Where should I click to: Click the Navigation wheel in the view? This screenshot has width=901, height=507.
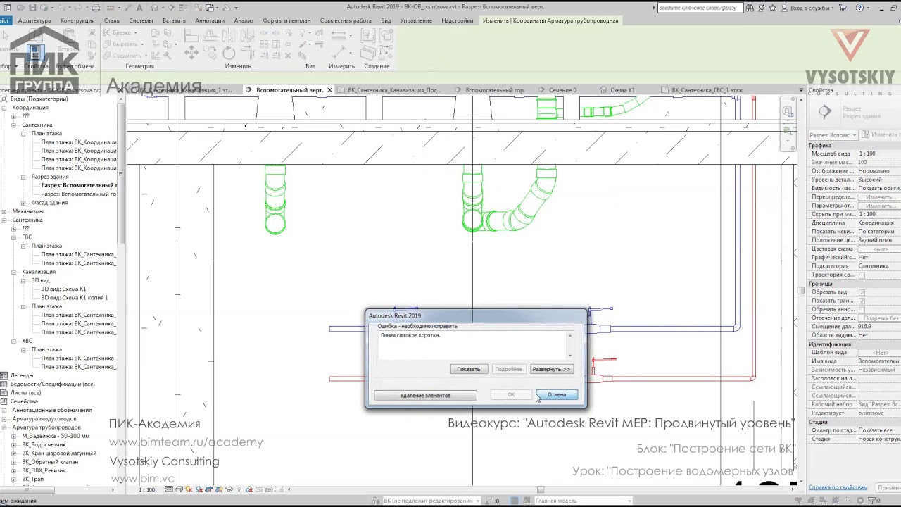[788, 111]
